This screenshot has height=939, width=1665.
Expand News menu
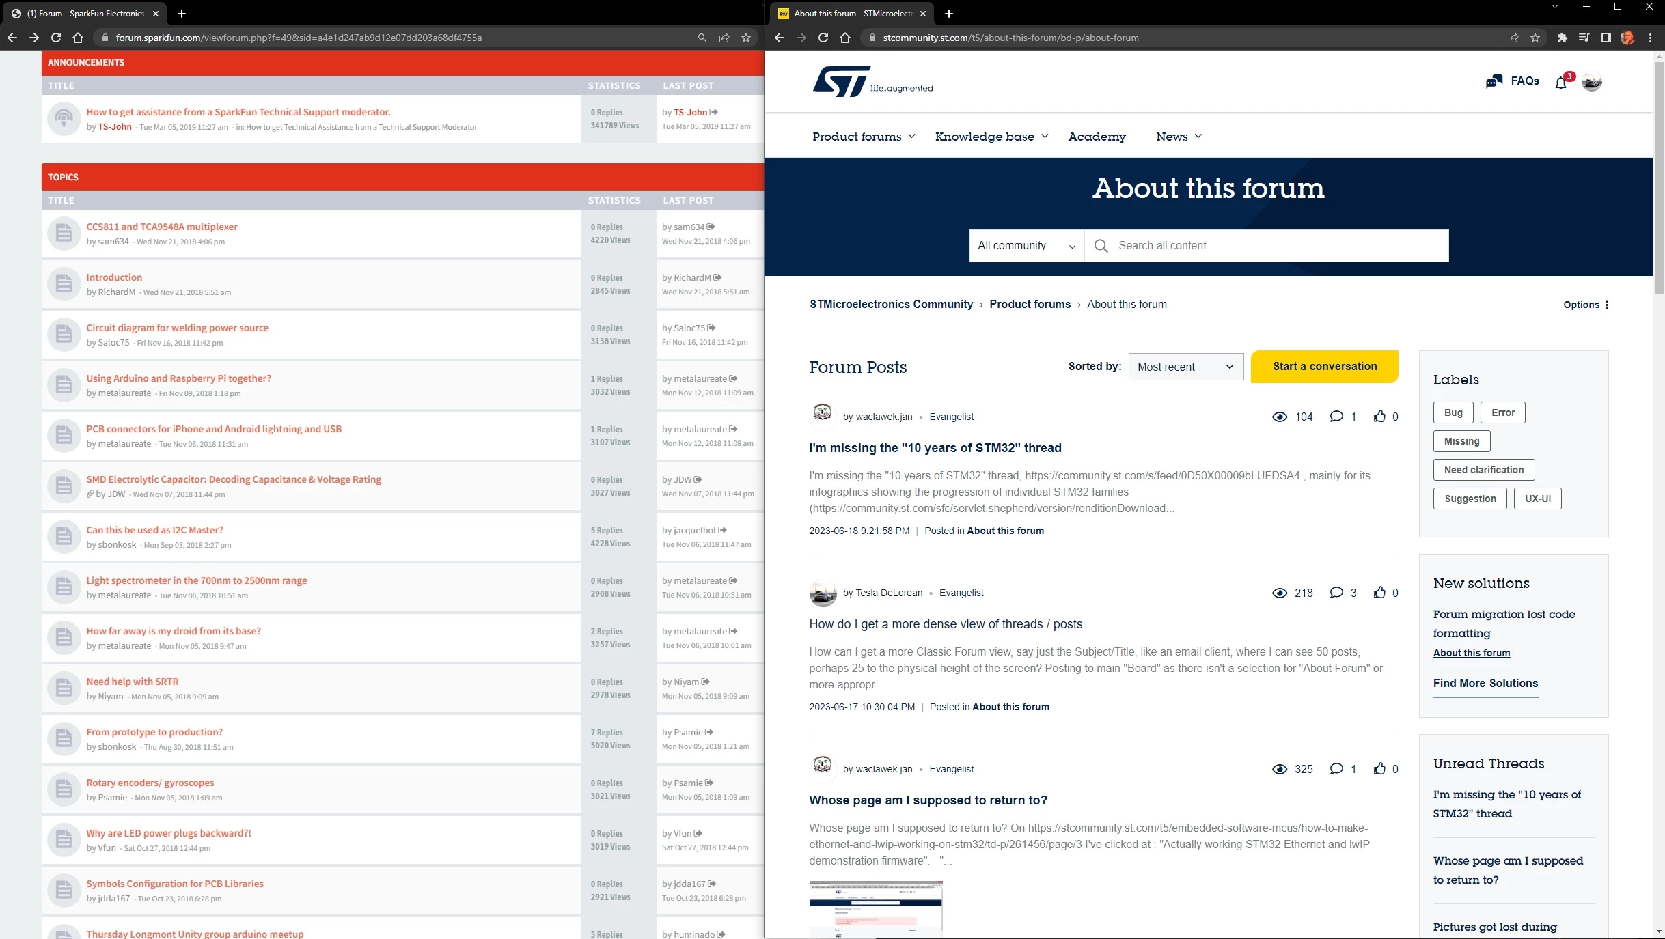tap(1179, 137)
